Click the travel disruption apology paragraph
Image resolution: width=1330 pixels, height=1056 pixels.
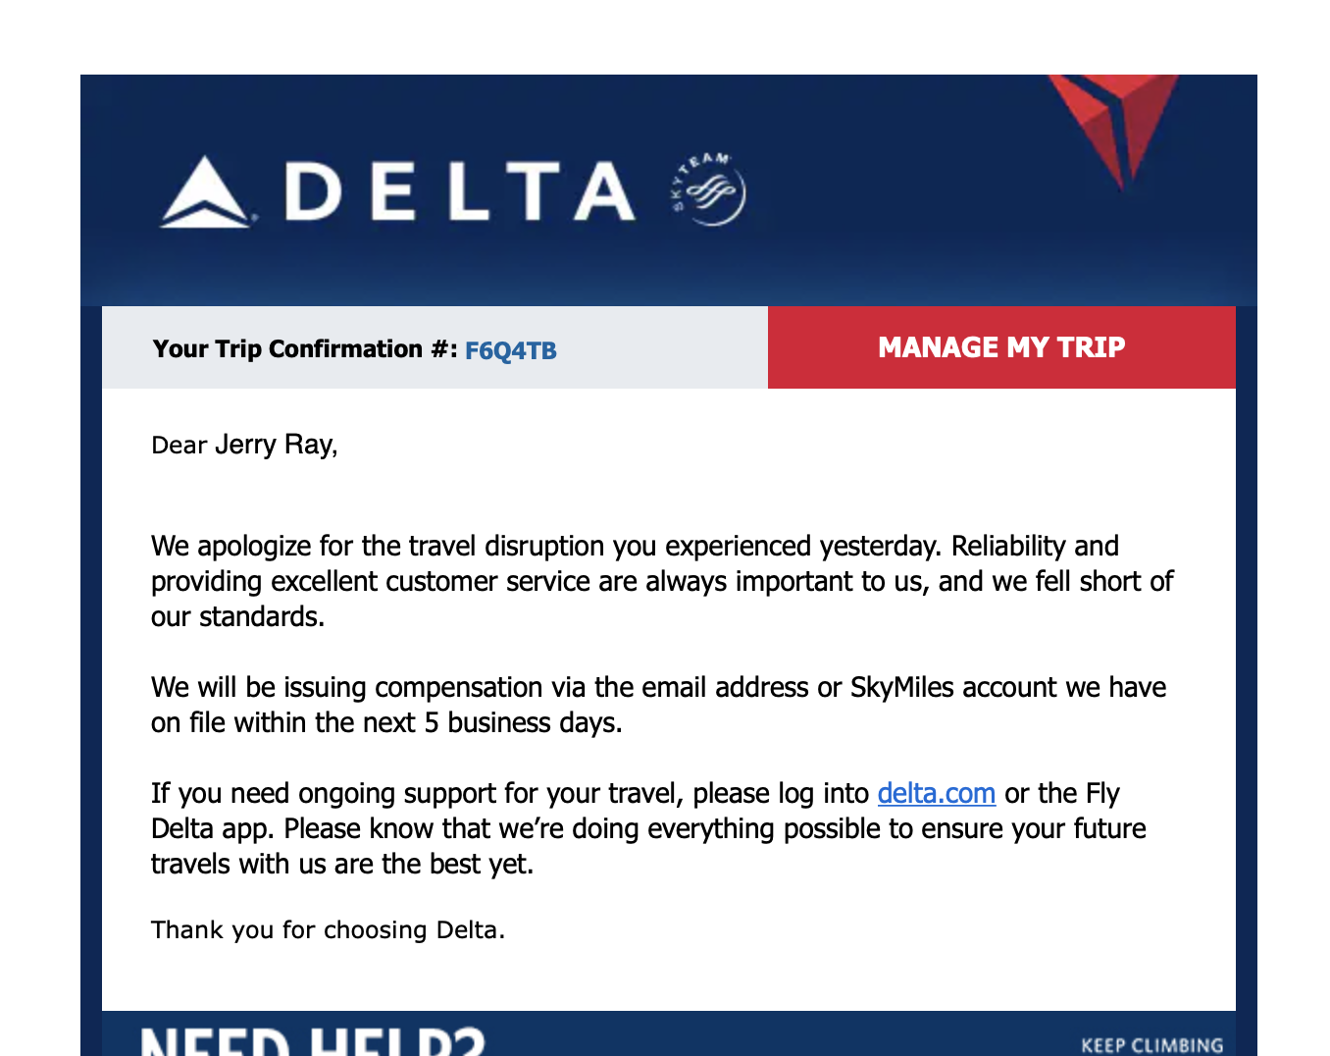tap(661, 581)
